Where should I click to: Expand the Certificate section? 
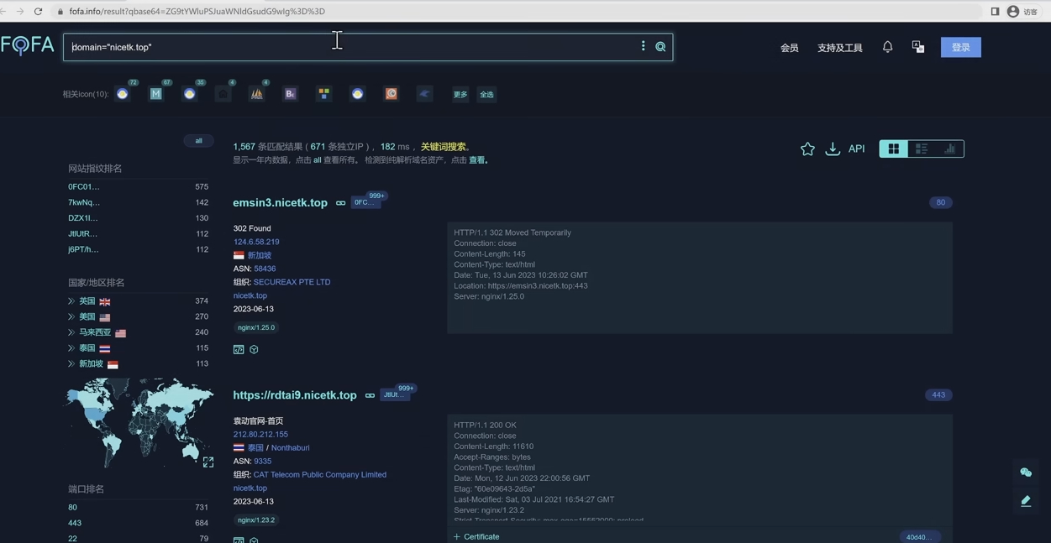coord(476,536)
